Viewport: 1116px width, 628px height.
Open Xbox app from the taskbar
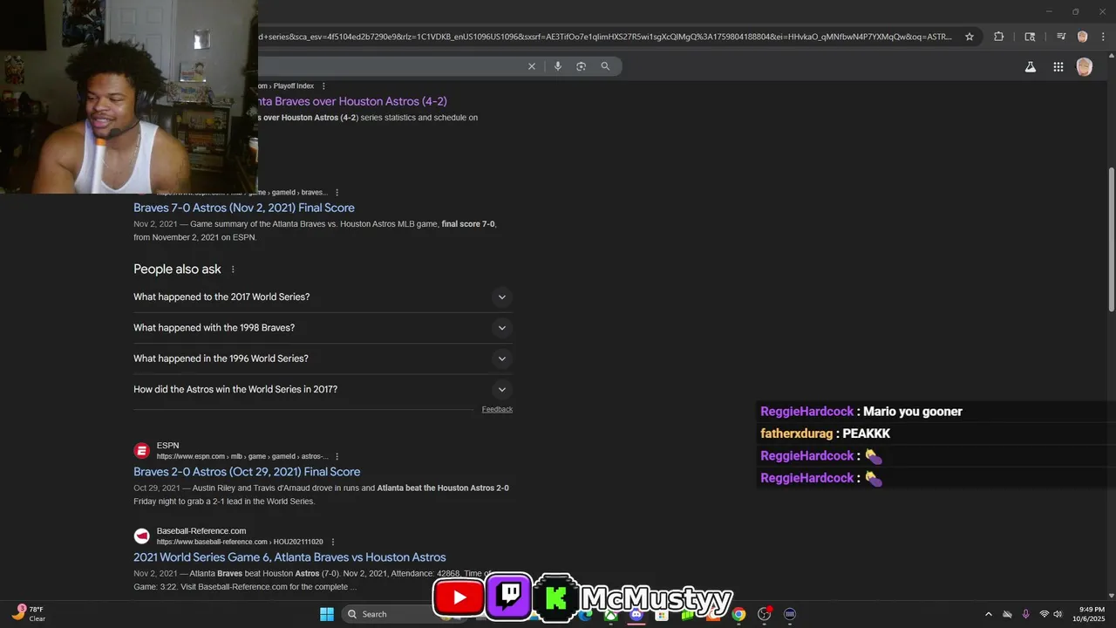(x=611, y=614)
